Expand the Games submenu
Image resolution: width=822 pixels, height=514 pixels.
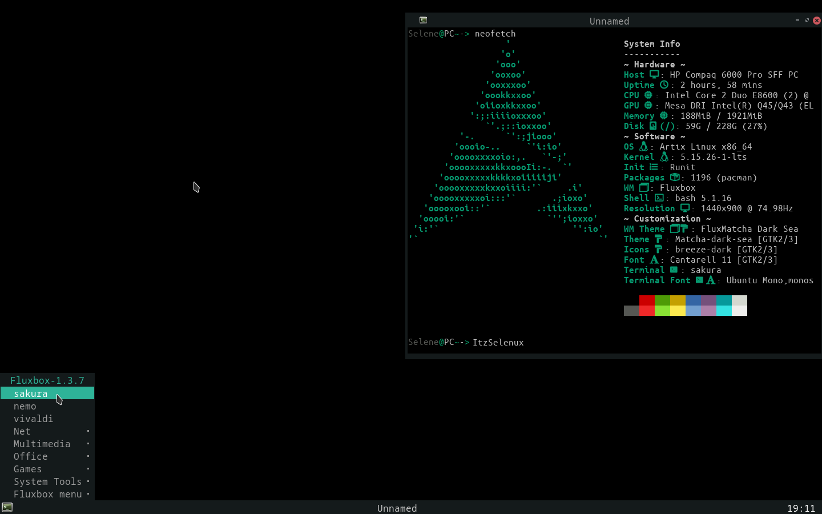[47, 469]
